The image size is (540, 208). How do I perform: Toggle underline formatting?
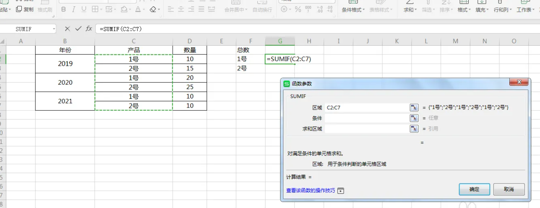coord(84,9)
